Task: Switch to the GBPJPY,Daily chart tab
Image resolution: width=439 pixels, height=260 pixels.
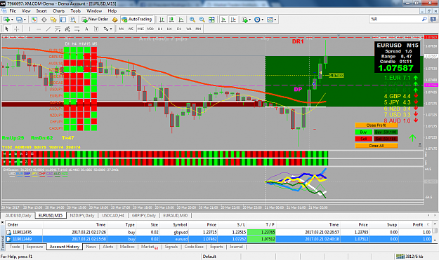Action: pyautogui.click(x=143, y=215)
